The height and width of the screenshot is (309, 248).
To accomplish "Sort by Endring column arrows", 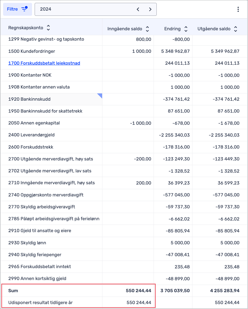I will click(186, 29).
